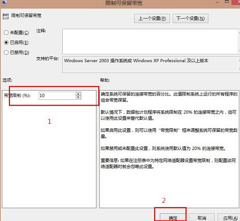The width and height of the screenshot is (240, 221).
Task: Cancel the dialog with 取消
Action: coord(202,217)
